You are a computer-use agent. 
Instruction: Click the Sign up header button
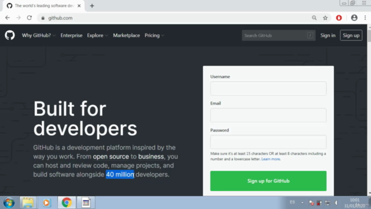351,35
